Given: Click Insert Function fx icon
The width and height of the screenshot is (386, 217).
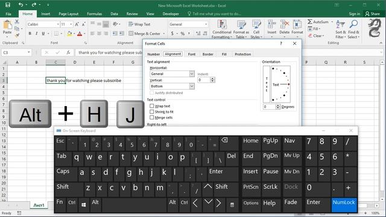Looking at the screenshot, I should point(68,52).
